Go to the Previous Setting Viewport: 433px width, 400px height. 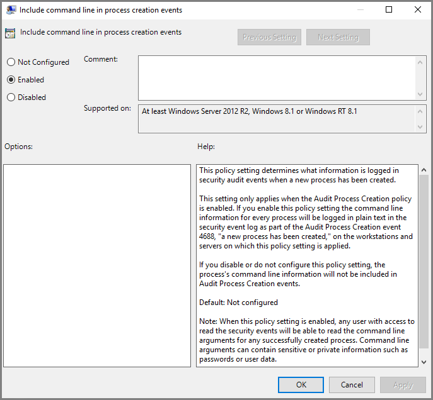[x=269, y=37]
